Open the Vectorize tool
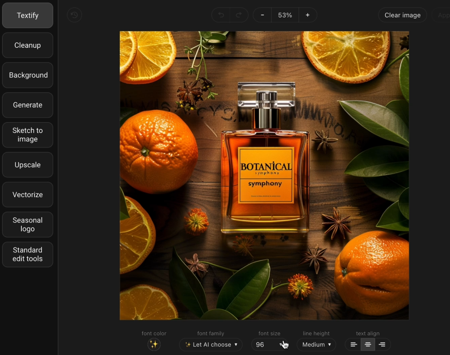Image resolution: width=450 pixels, height=355 pixels. 27,194
